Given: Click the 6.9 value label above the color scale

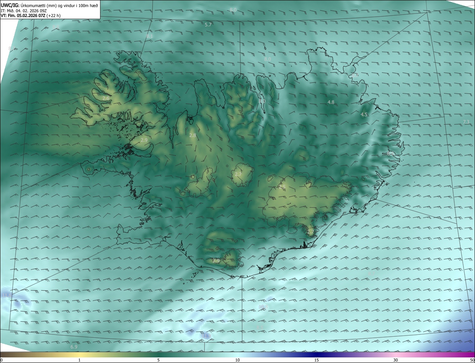Looking at the screenshot, I should click(x=74, y=347).
